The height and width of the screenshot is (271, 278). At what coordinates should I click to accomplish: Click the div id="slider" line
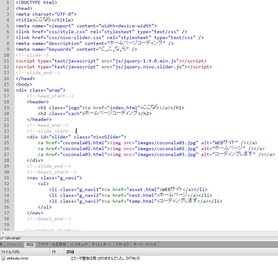[77, 137]
